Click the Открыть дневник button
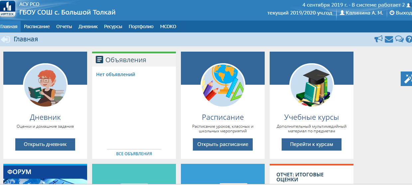The width and height of the screenshot is (412, 185). [45, 144]
